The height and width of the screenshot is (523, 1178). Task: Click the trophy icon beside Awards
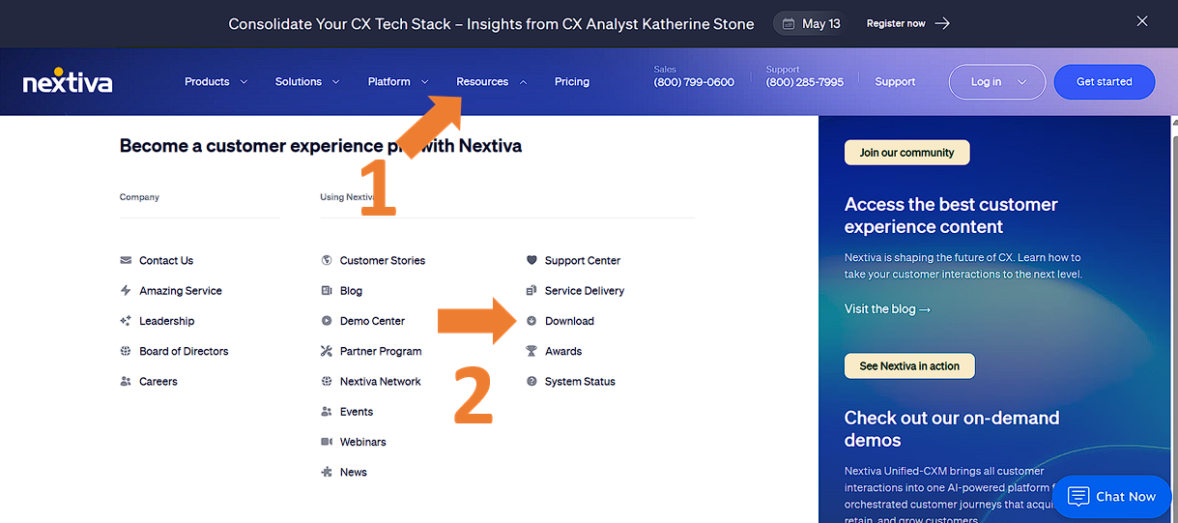pos(532,351)
